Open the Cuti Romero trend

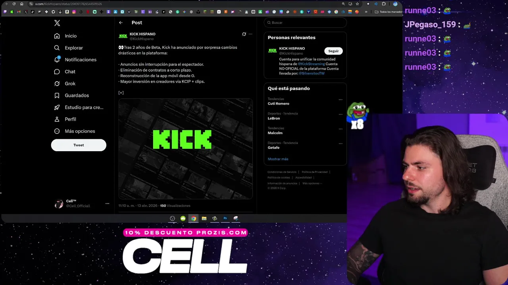click(x=279, y=104)
